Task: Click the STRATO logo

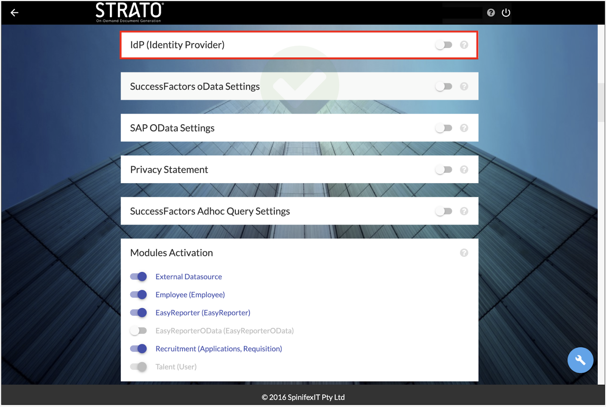Action: [129, 12]
